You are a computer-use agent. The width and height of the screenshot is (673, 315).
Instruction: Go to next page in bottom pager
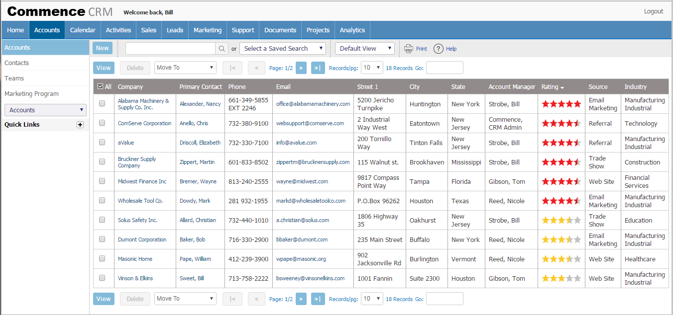[x=301, y=299]
